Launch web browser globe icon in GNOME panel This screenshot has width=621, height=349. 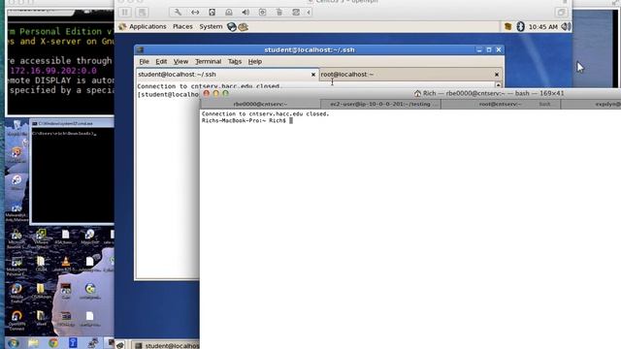[x=232, y=27]
